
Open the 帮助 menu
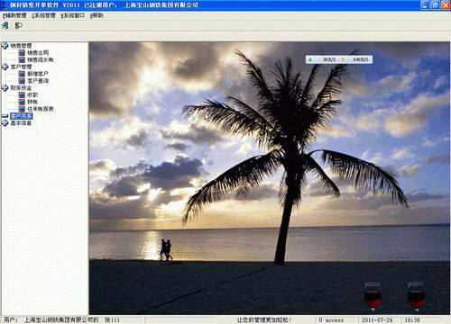point(97,15)
